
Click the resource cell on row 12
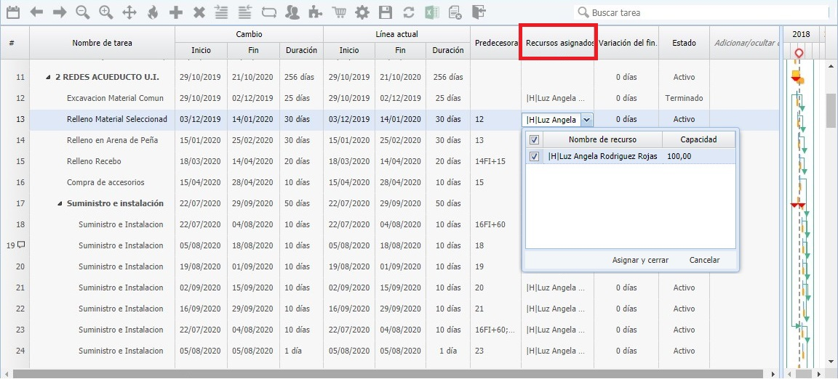(x=558, y=98)
